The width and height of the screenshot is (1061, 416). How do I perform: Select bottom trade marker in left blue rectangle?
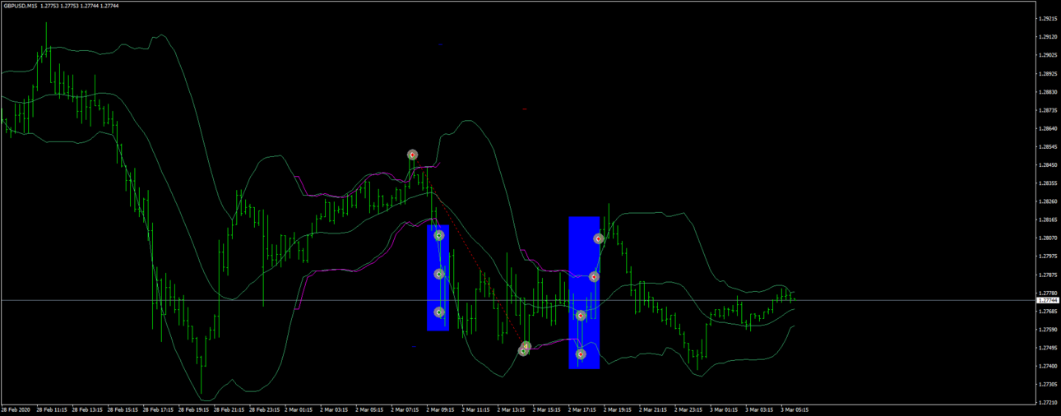(439, 312)
